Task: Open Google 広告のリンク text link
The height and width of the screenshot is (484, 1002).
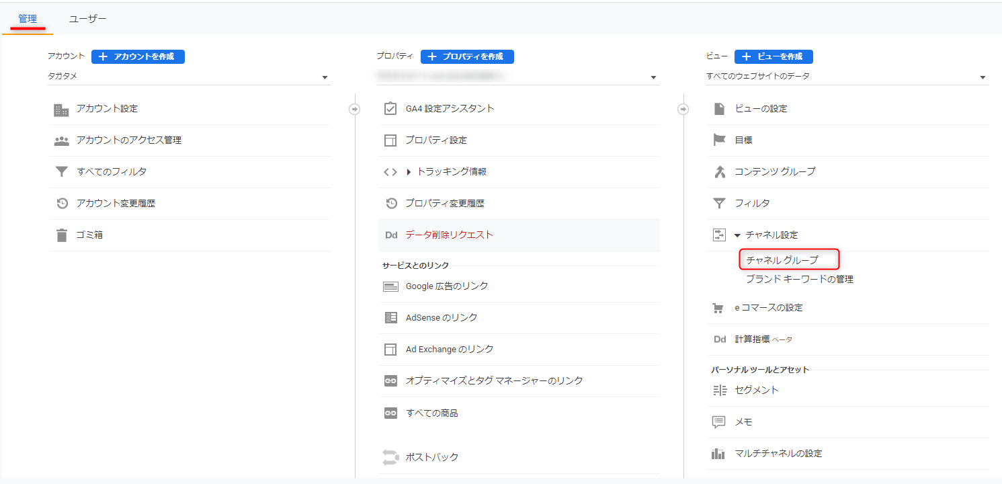Action: point(447,286)
